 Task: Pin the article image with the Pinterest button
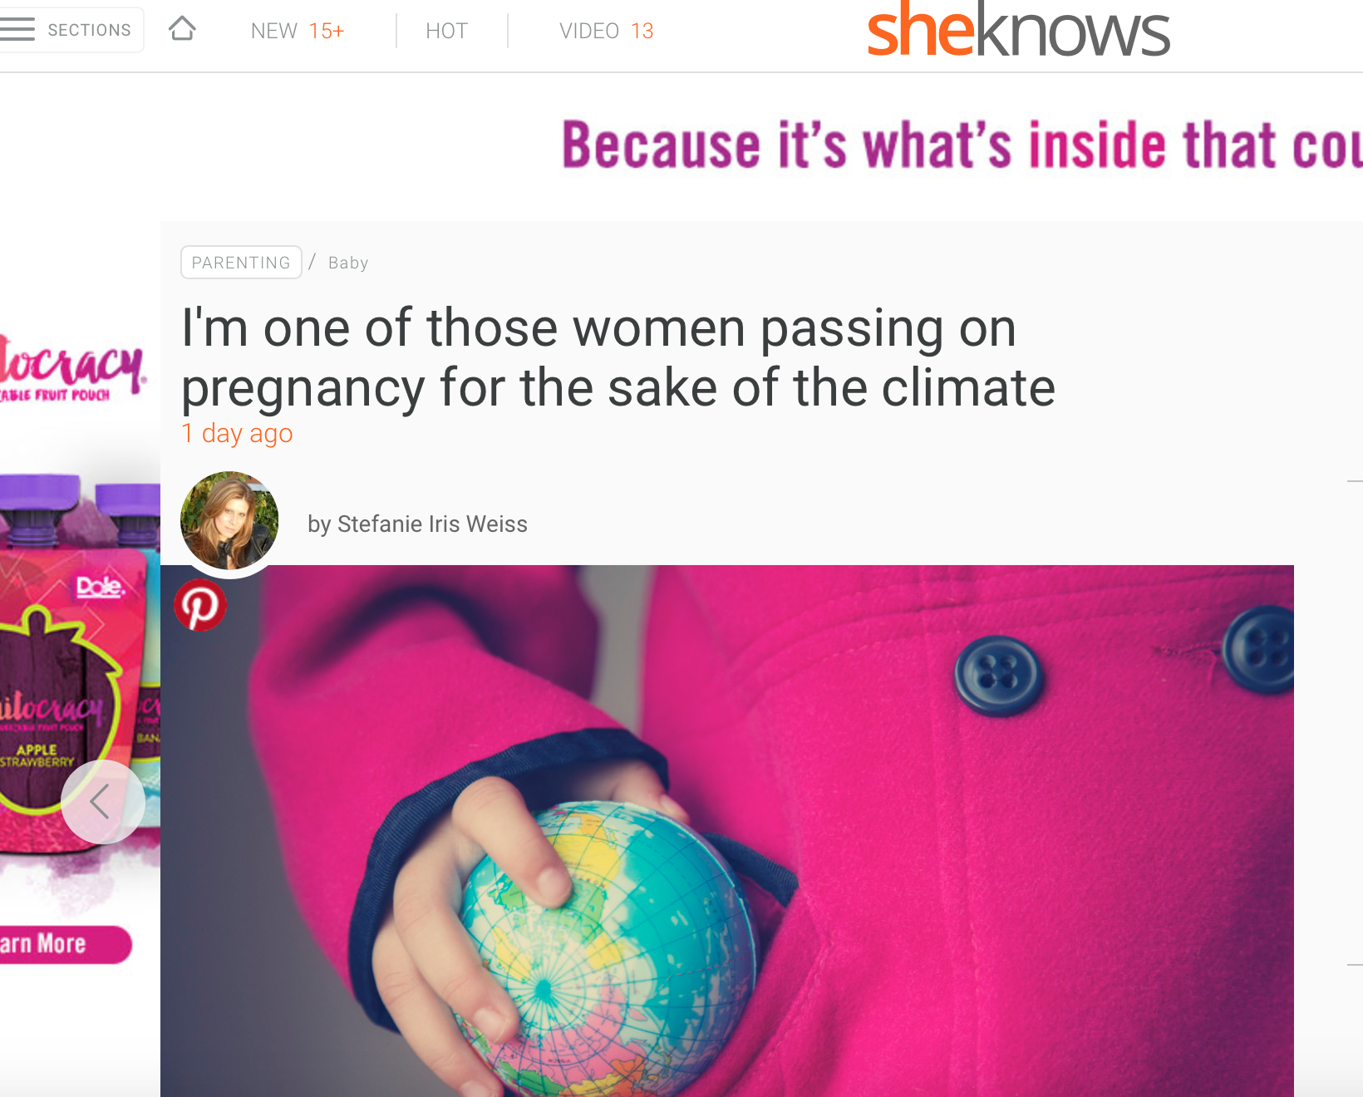(200, 605)
